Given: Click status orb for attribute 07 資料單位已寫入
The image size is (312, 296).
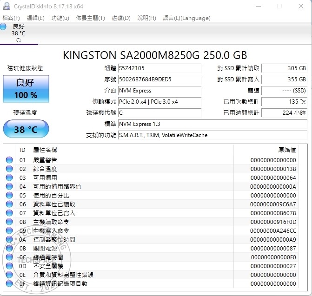Looking at the screenshot, I should click(9, 213).
